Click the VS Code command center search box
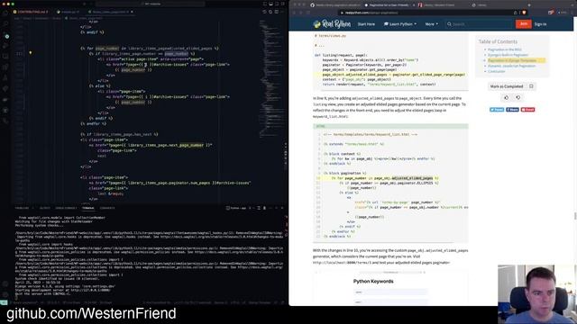 (151, 4)
